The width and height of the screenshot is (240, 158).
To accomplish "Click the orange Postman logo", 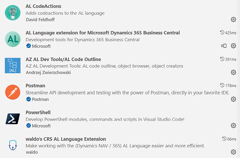I will tap(13, 92).
